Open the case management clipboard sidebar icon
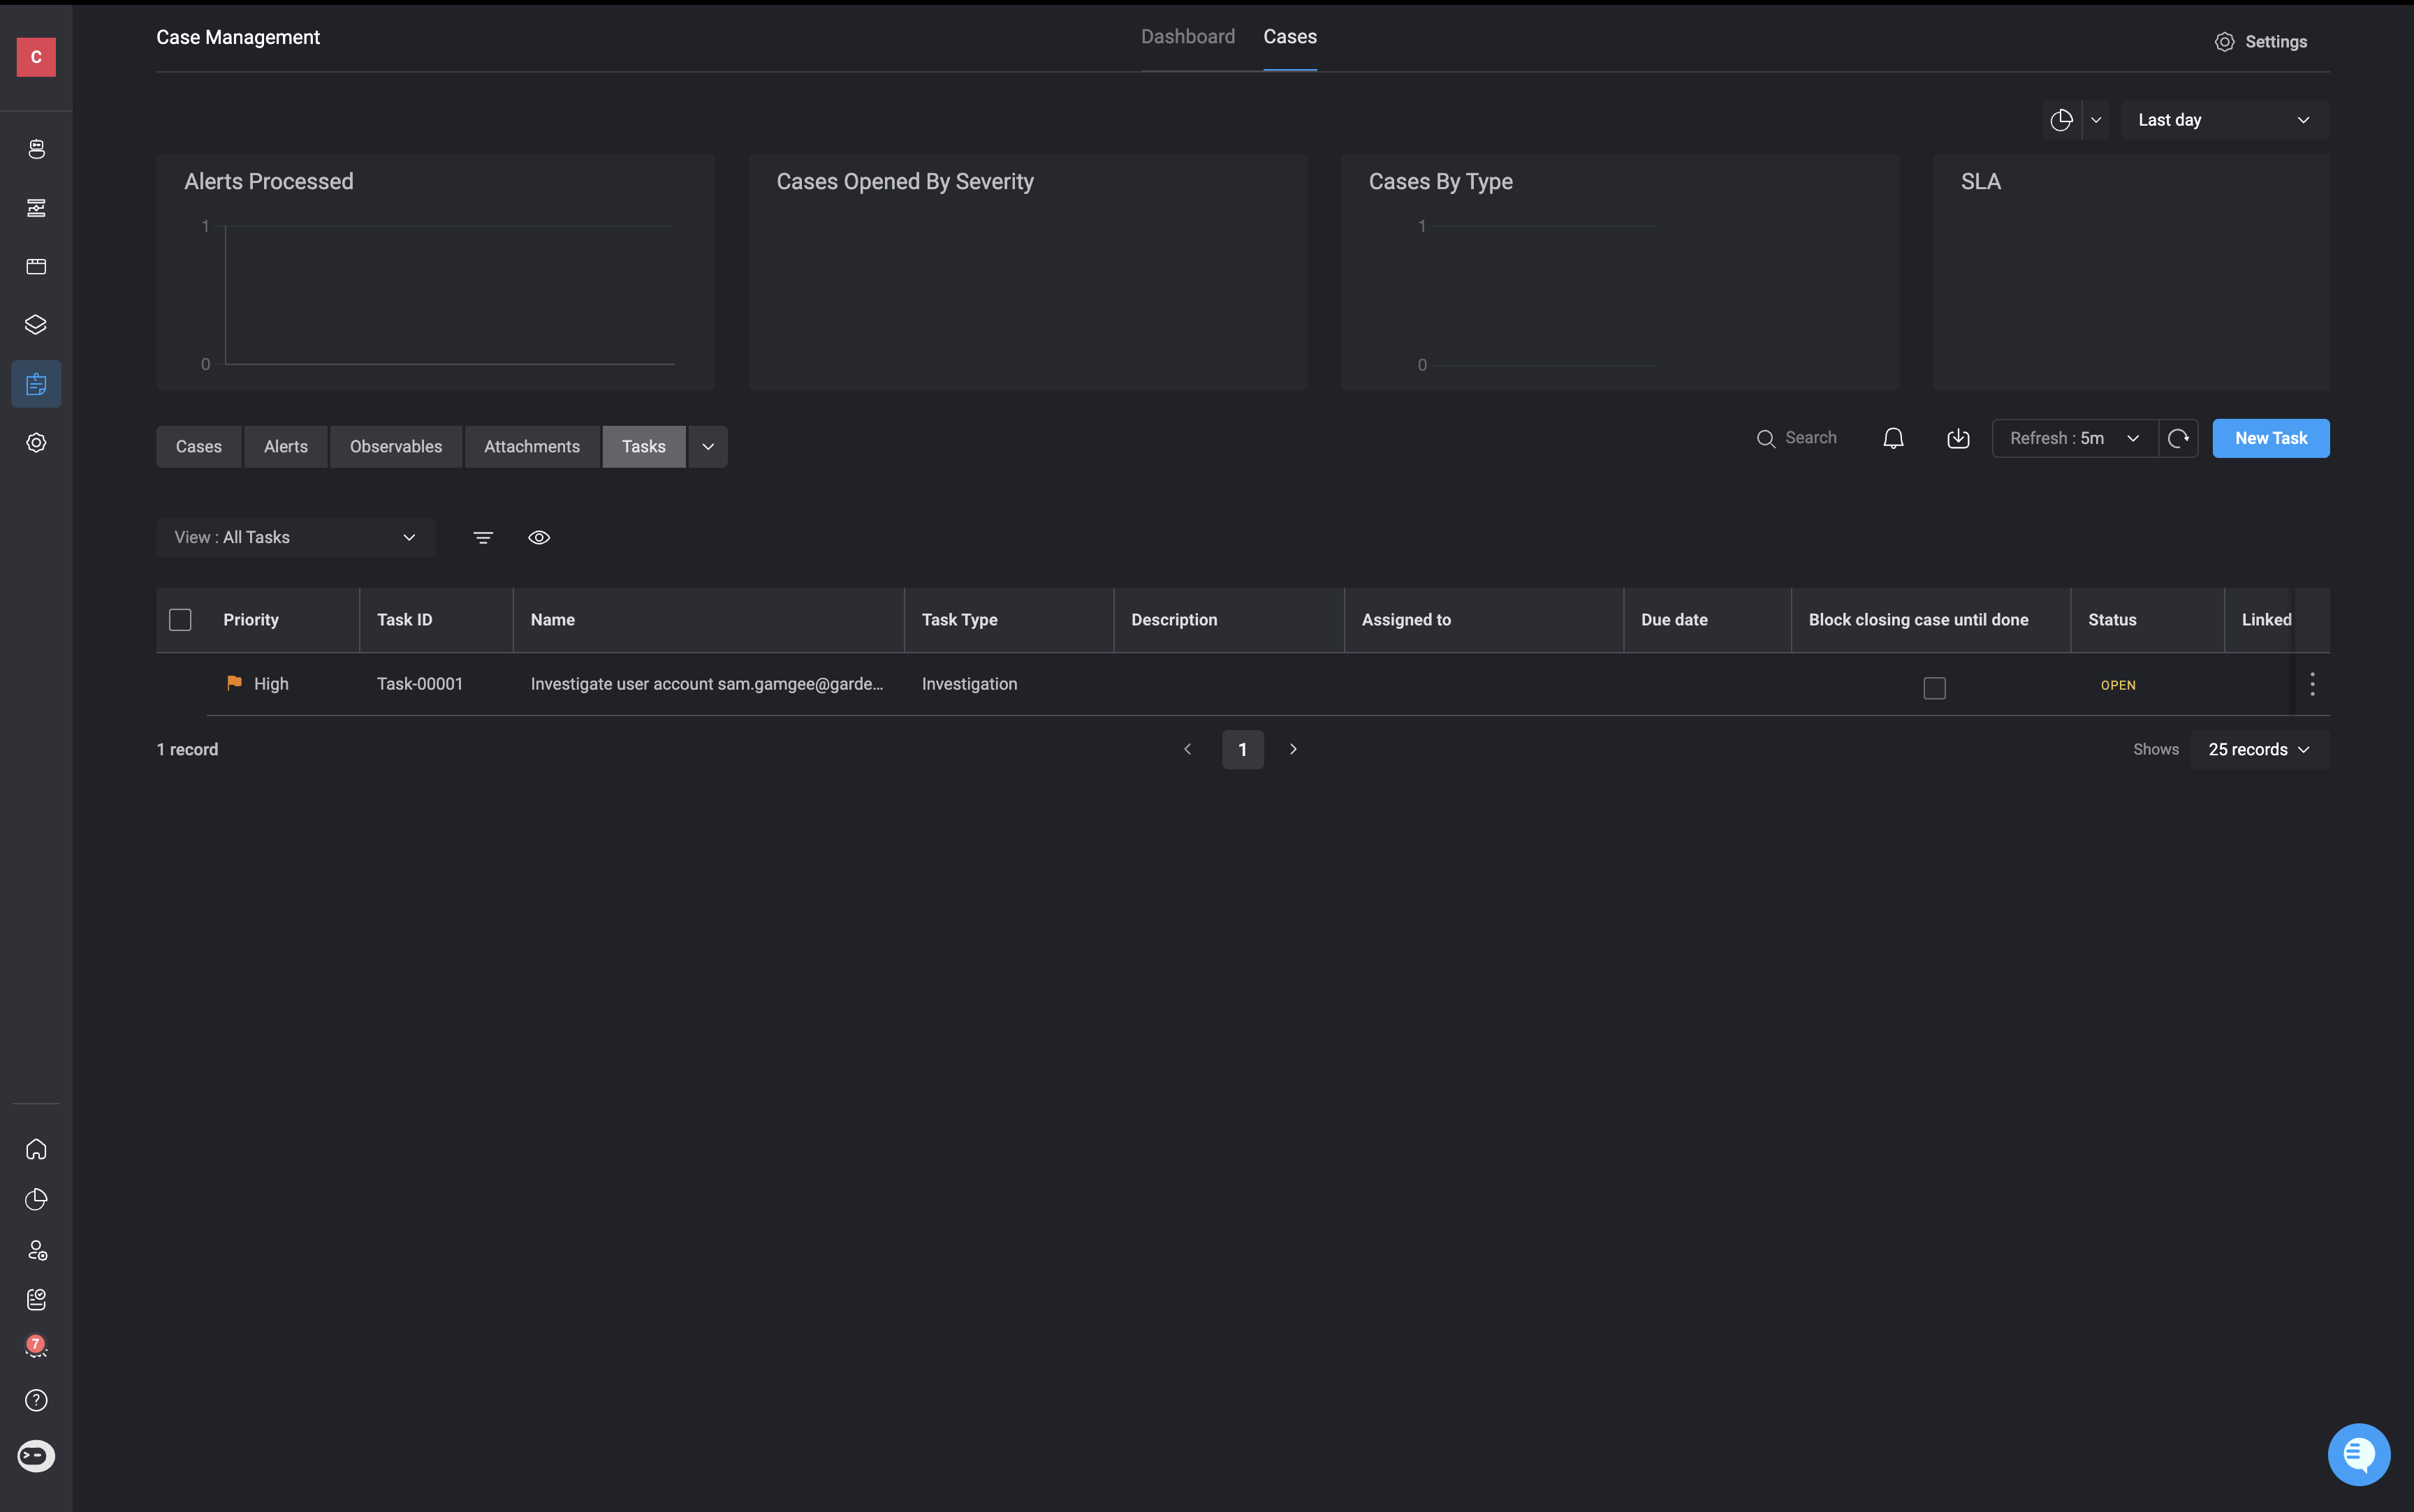Viewport: 2414px width, 1512px height. 36,384
